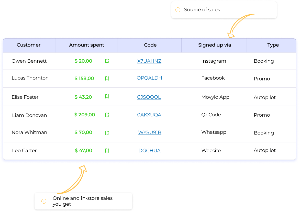Click bookmark icon beside $ 209,00 amount

click(x=107, y=115)
